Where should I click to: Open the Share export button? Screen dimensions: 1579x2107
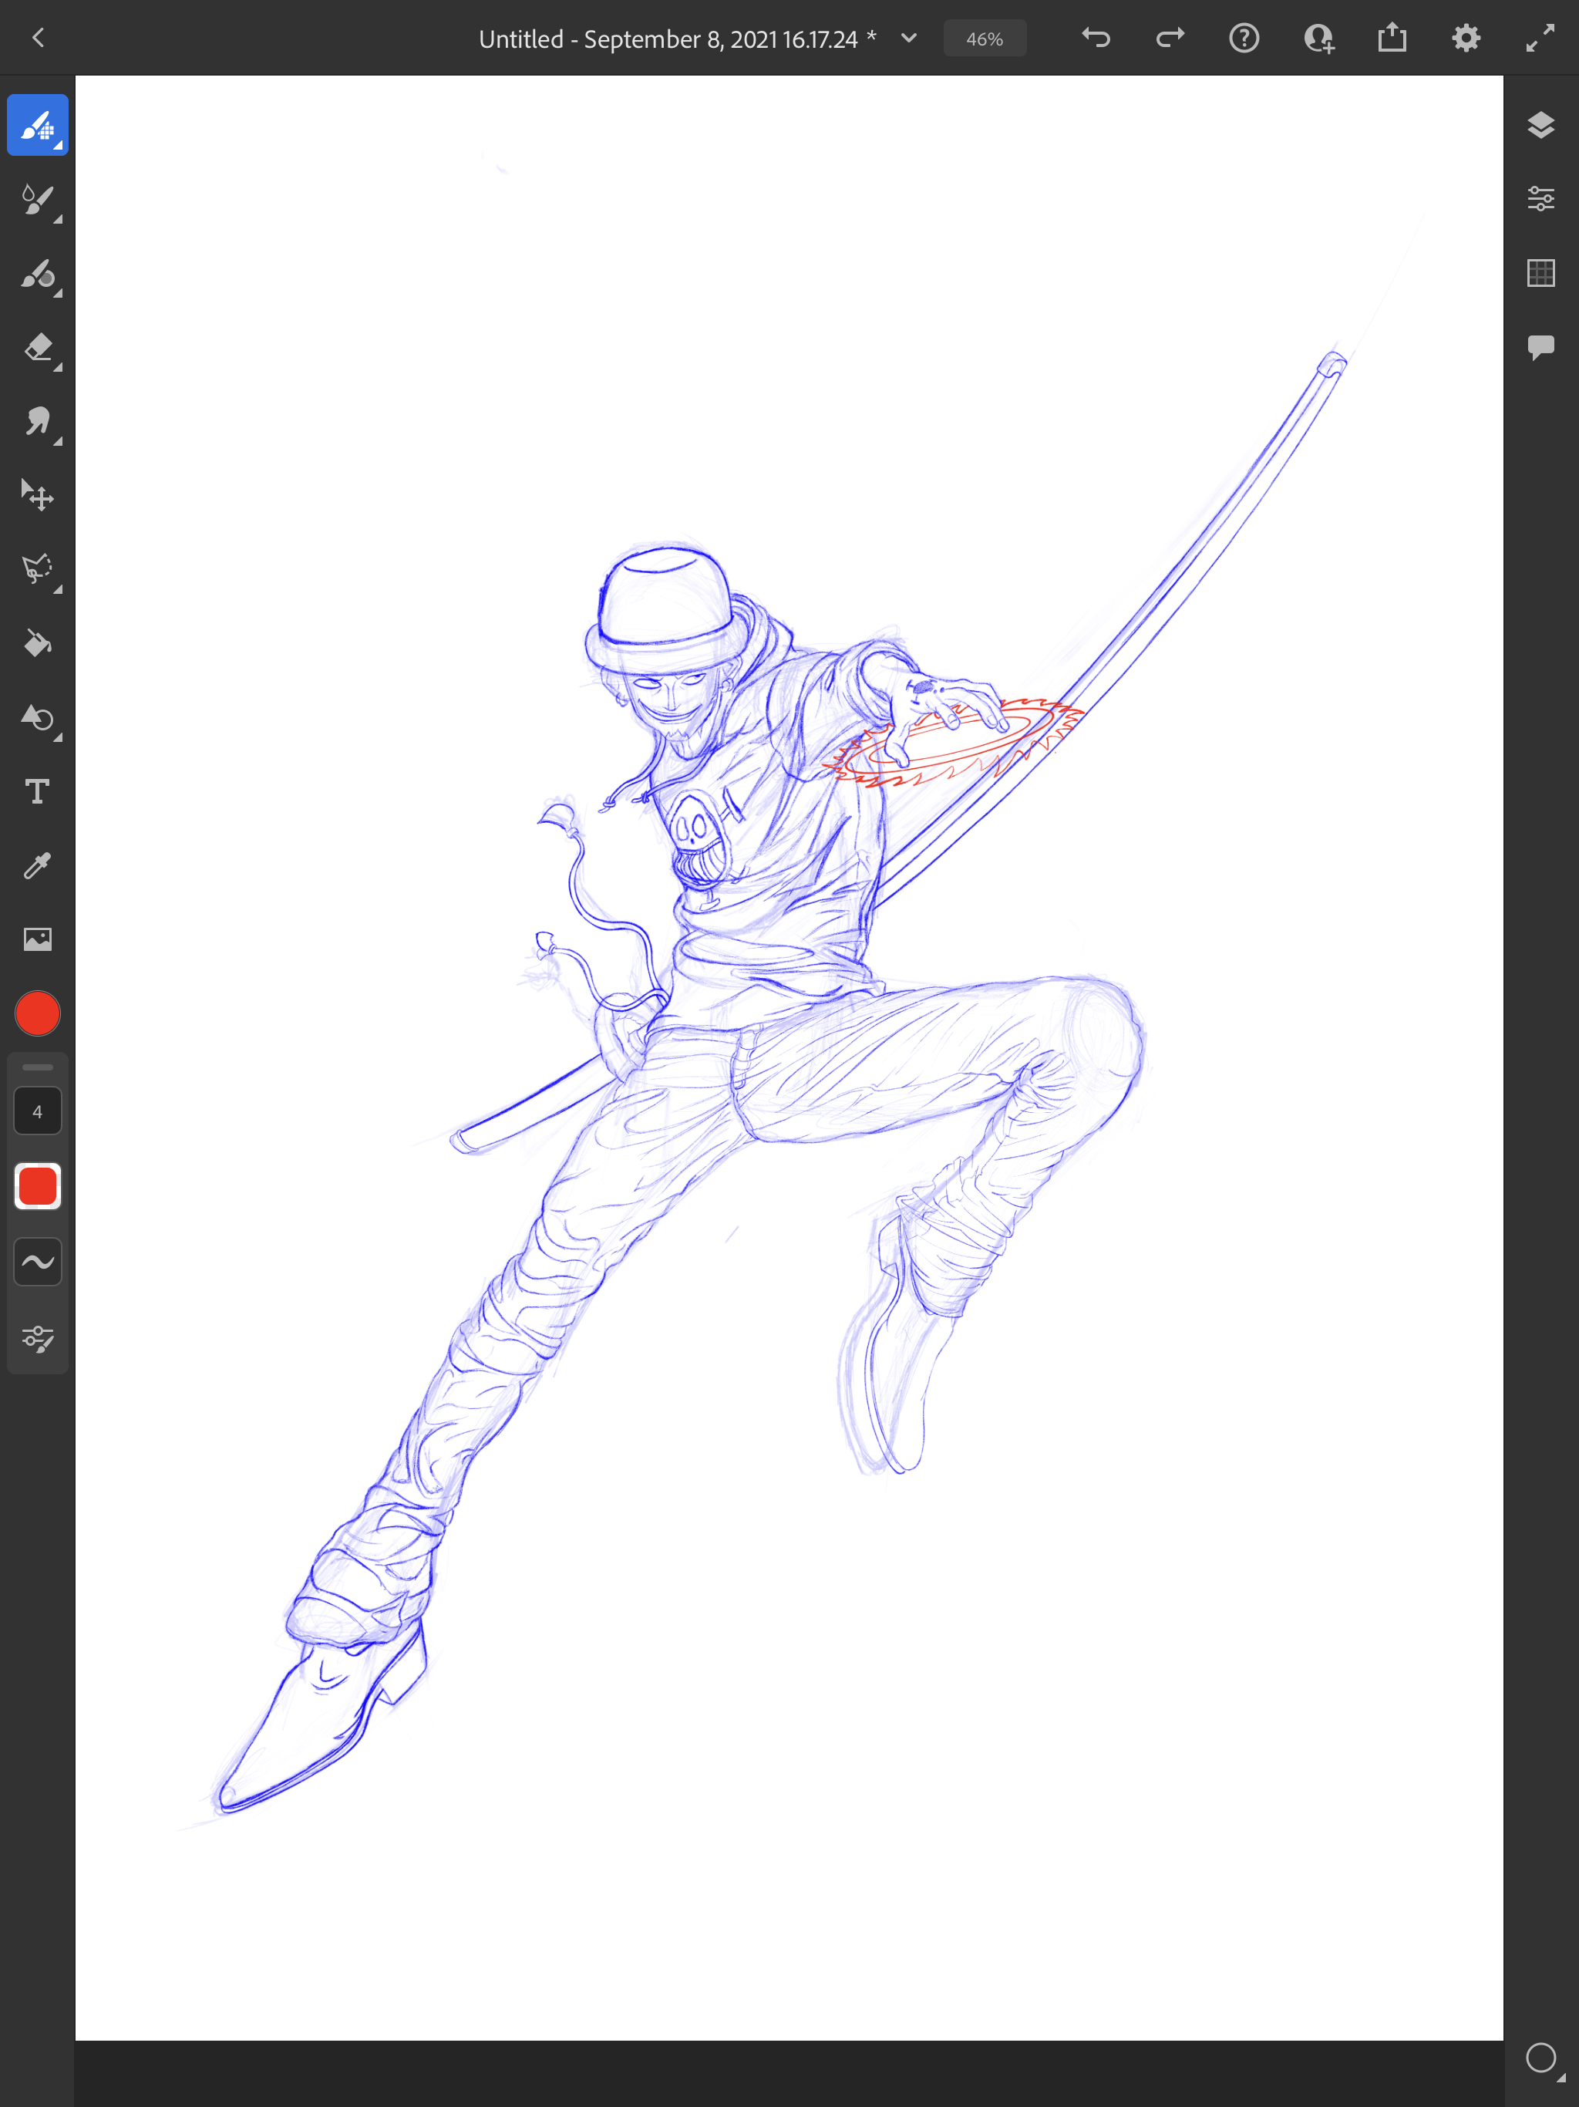pos(1392,38)
